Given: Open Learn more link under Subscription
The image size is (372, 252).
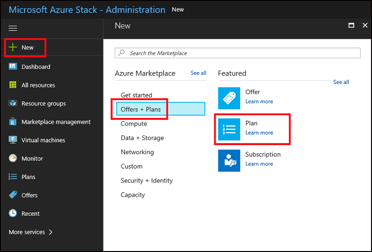Looking at the screenshot, I should point(259,164).
